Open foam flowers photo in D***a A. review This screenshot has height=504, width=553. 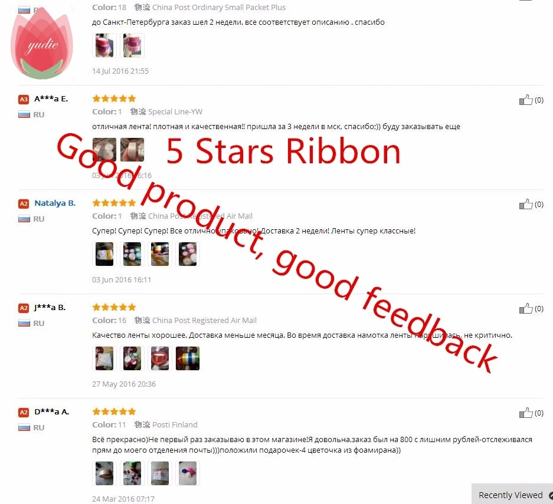188,473
